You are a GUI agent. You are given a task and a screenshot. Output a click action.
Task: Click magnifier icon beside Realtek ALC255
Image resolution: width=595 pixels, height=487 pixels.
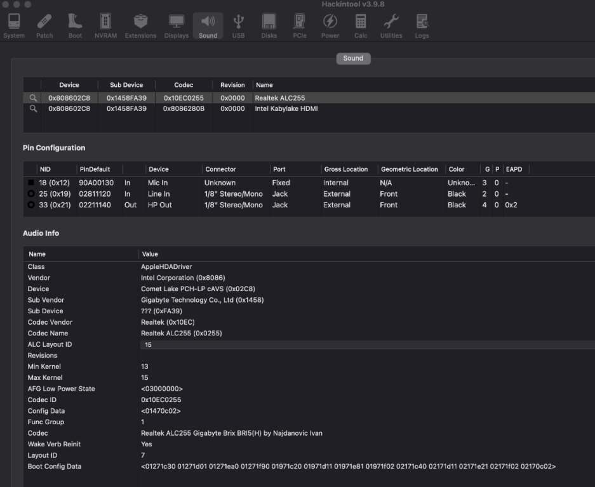(x=33, y=98)
